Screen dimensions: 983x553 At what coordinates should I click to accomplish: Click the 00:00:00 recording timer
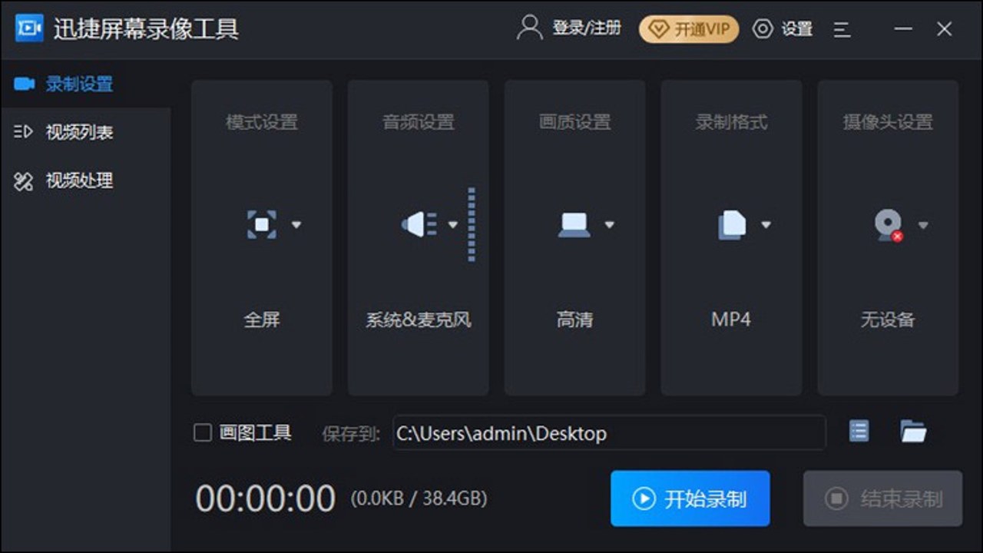coord(265,499)
